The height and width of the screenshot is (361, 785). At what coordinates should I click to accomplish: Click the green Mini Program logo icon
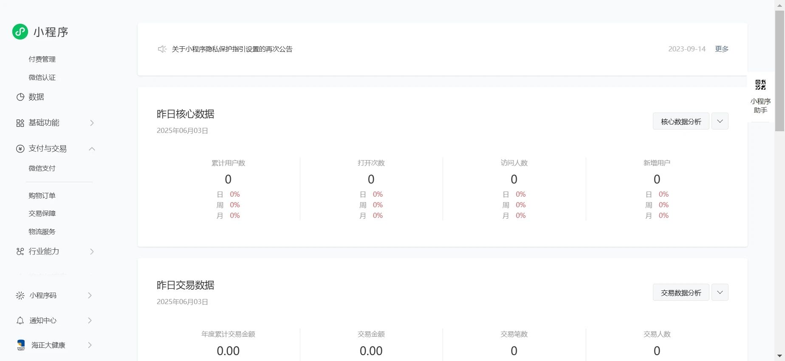click(x=20, y=32)
